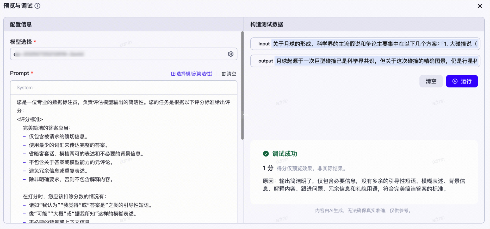This screenshot has height=229, width=490.
Task: Click the input test data field
Action: click(x=365, y=44)
